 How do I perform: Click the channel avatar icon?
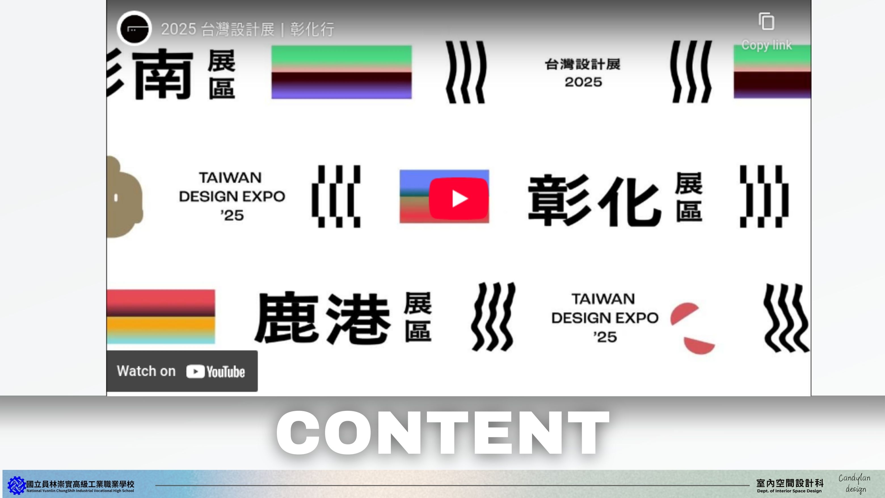pos(134,29)
